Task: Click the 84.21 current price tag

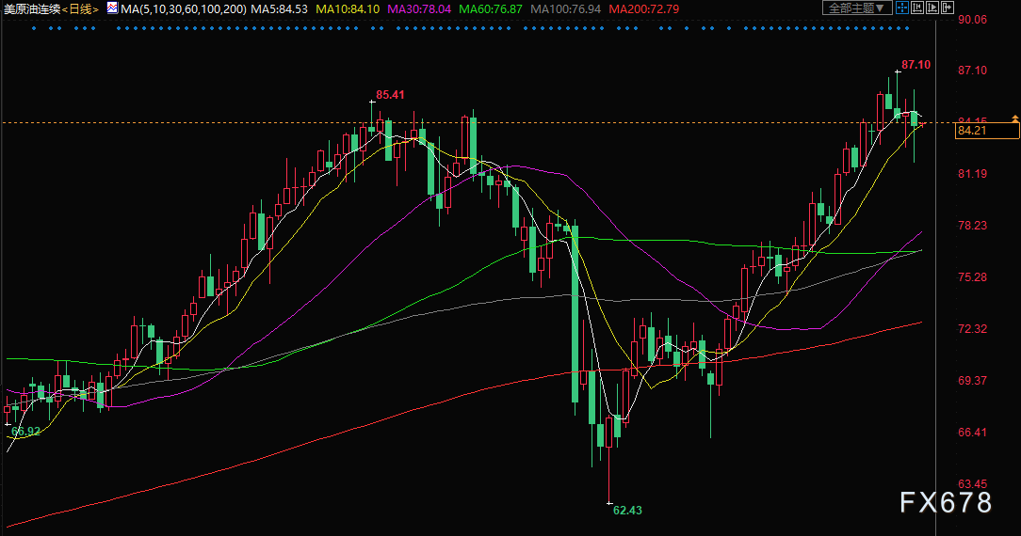Action: (986, 131)
